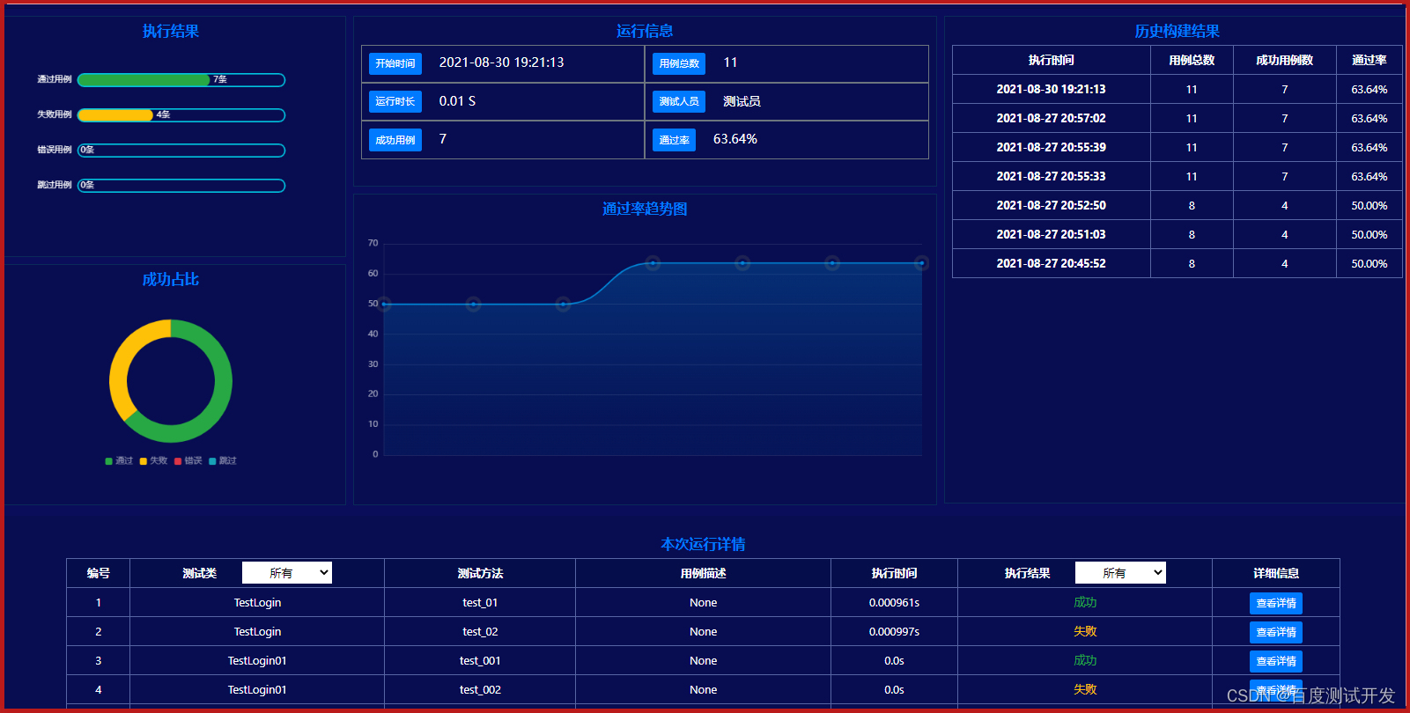Click 成功 result in test_01 row
The image size is (1410, 713).
1085,602
